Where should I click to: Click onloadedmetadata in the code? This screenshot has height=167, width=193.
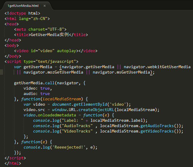click(57, 115)
